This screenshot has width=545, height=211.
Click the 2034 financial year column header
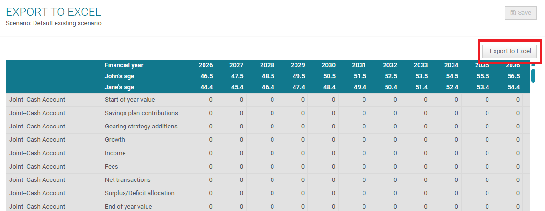coord(451,65)
